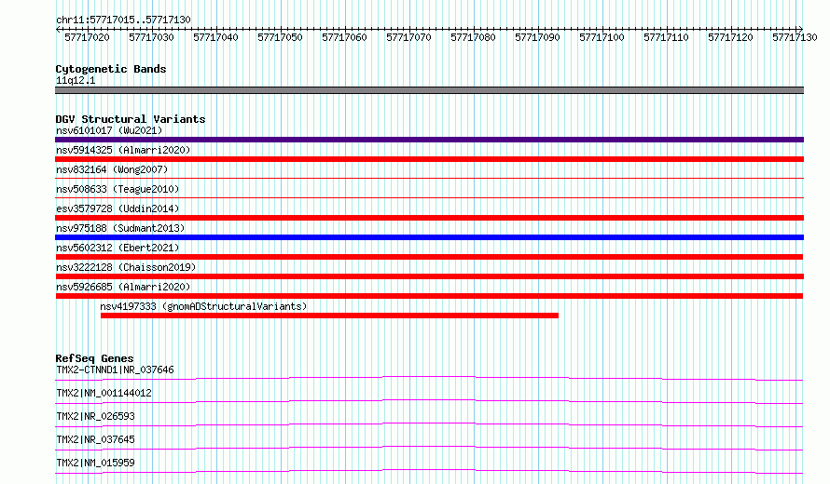Click the magenta TMX2 NM_015959 intron line
The width and height of the screenshot is (830, 484).
coord(429,471)
